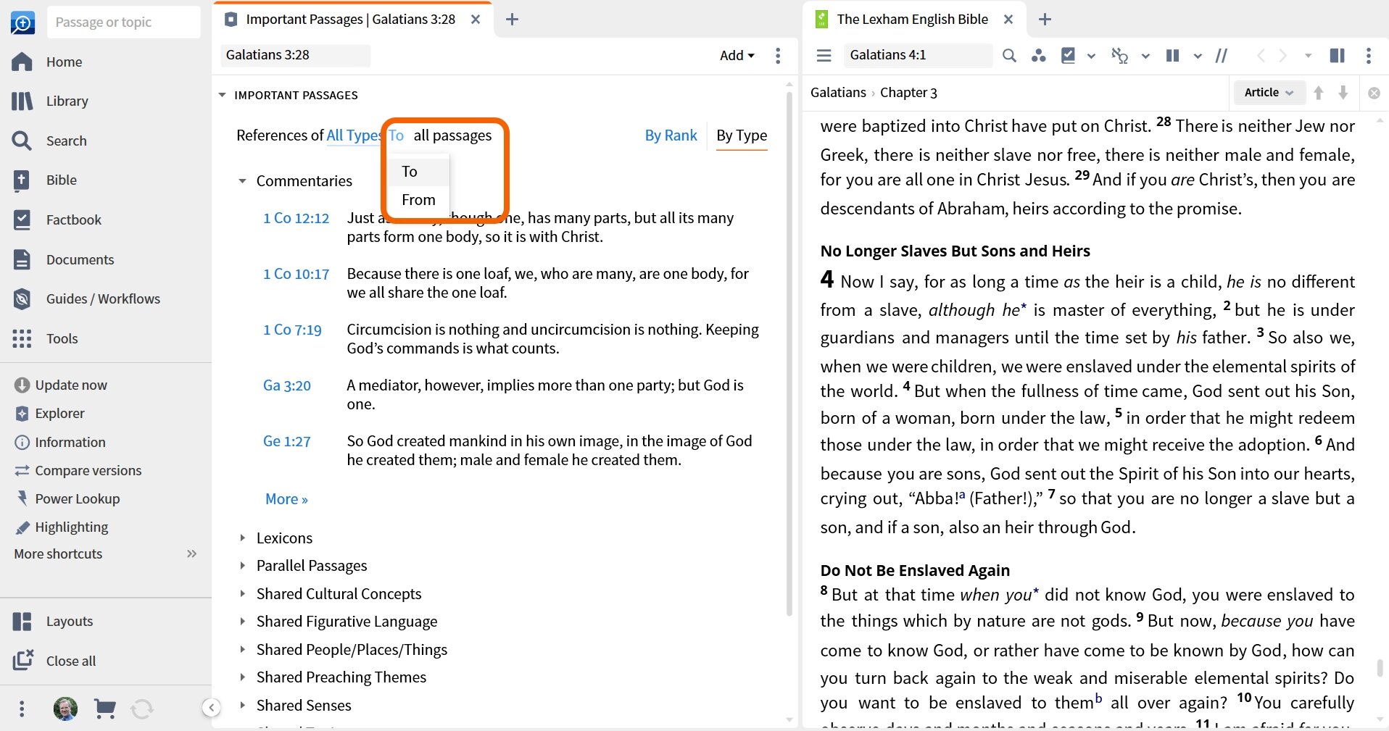The height and width of the screenshot is (731, 1389).
Task: Add a new tab beside Important Passages
Action: click(x=512, y=20)
